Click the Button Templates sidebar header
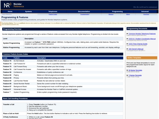Viewport: 159px width, 119px height. (x=142, y=58)
